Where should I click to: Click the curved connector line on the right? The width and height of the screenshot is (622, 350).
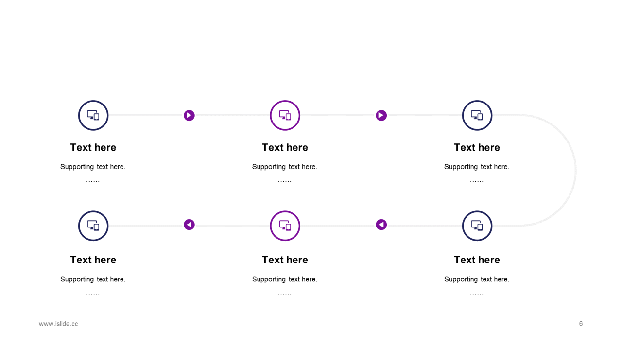click(576, 170)
